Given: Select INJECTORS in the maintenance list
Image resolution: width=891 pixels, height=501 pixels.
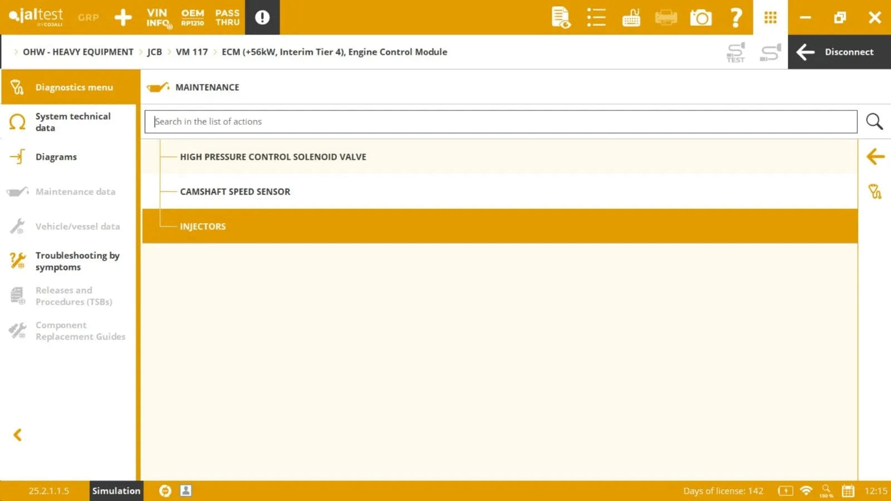Looking at the screenshot, I should tap(203, 227).
